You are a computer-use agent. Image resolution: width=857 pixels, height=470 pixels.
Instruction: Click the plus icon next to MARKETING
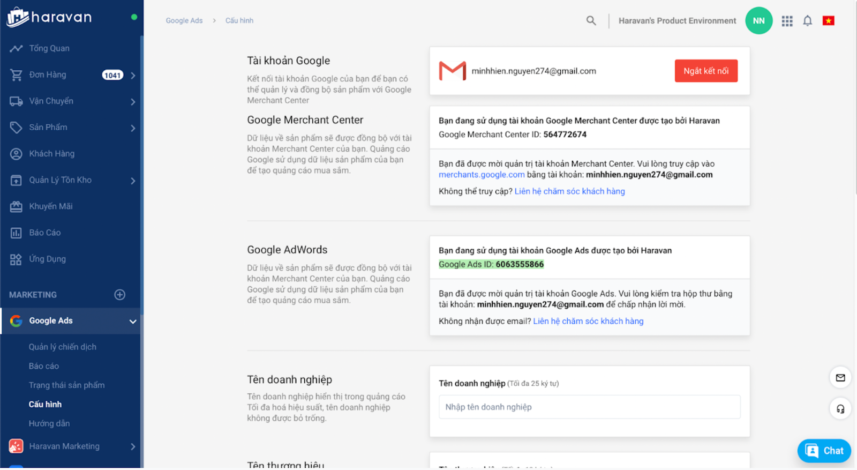coord(120,295)
